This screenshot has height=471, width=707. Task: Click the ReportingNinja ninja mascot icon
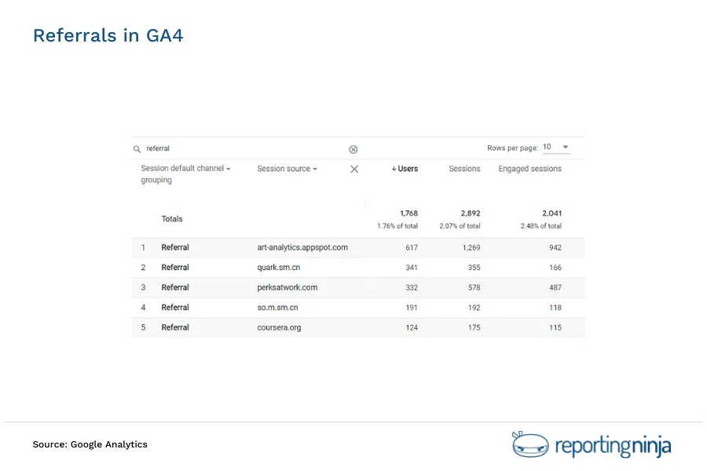pyautogui.click(x=528, y=444)
